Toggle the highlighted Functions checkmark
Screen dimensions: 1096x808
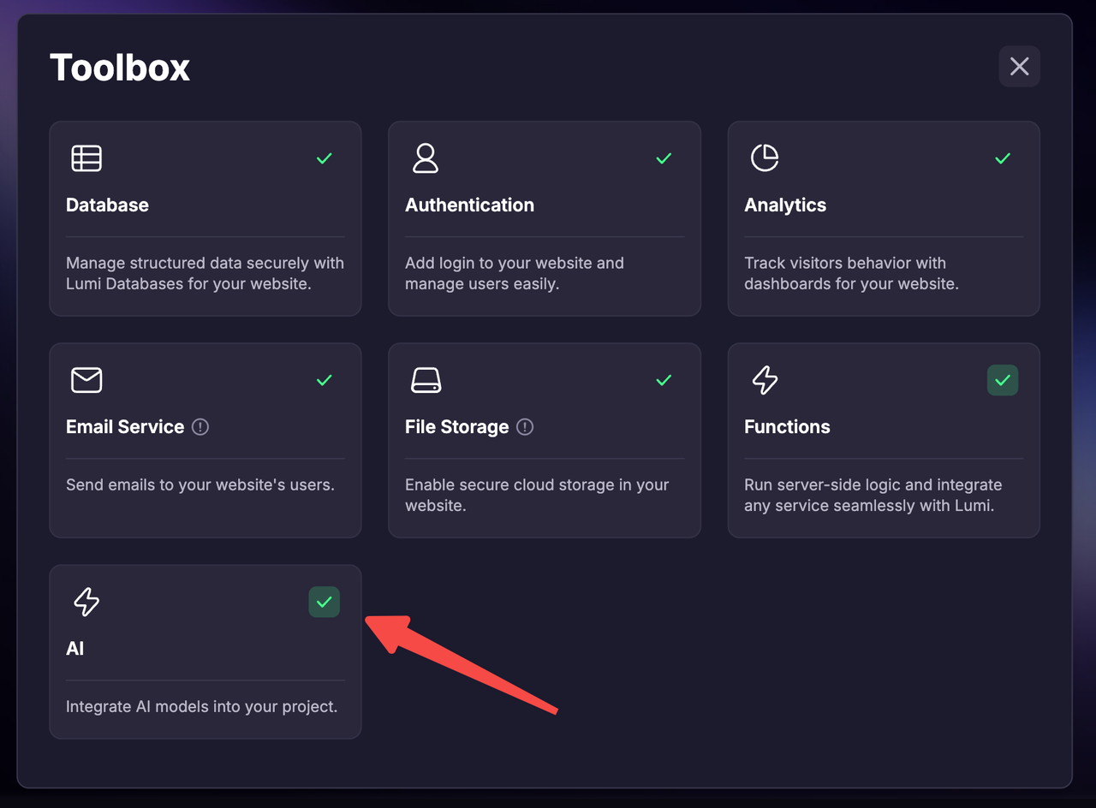[x=1003, y=380]
